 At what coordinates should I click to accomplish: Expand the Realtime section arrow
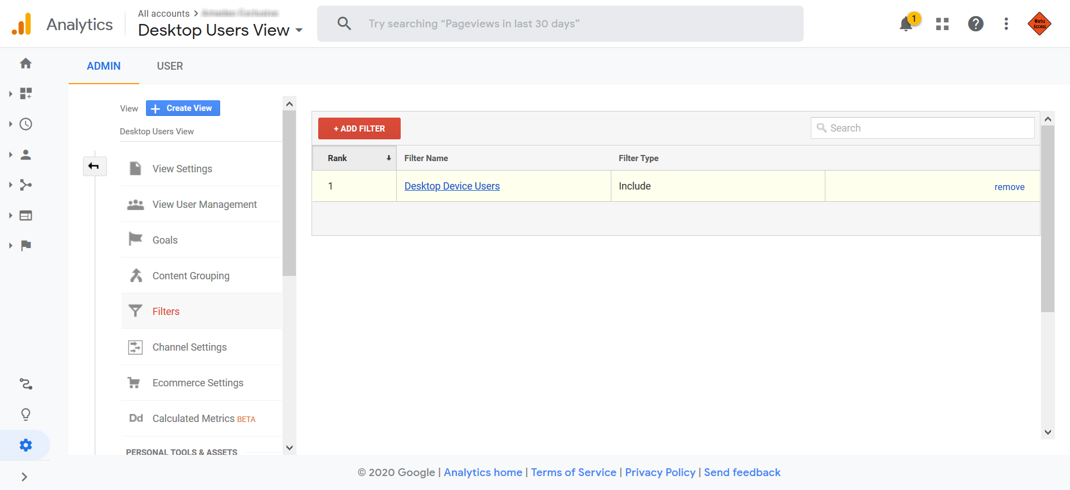(x=11, y=124)
